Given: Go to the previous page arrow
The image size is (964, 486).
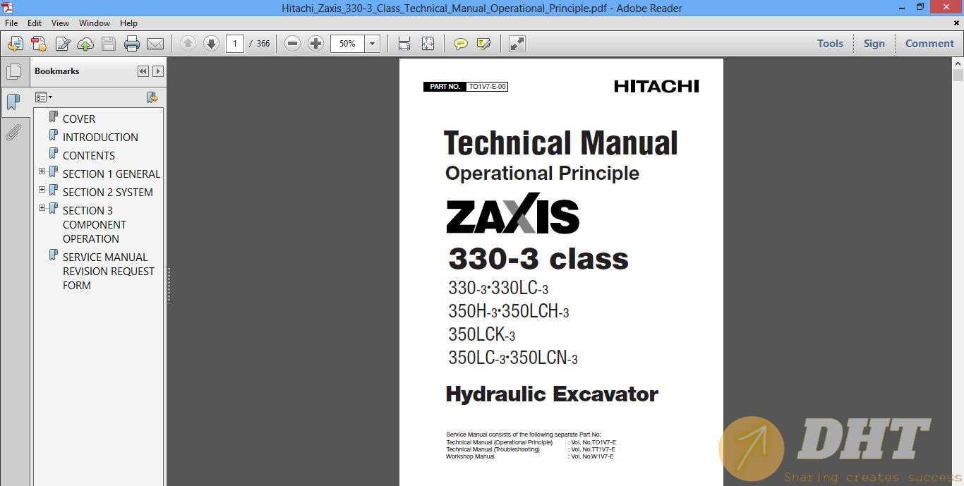Looking at the screenshot, I should 188,44.
